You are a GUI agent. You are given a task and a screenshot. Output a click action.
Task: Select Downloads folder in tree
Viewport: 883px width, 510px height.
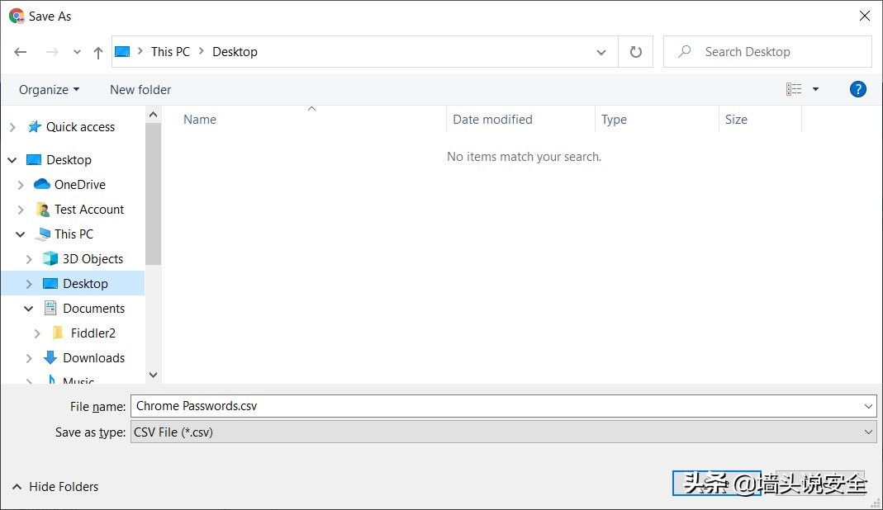pos(94,358)
